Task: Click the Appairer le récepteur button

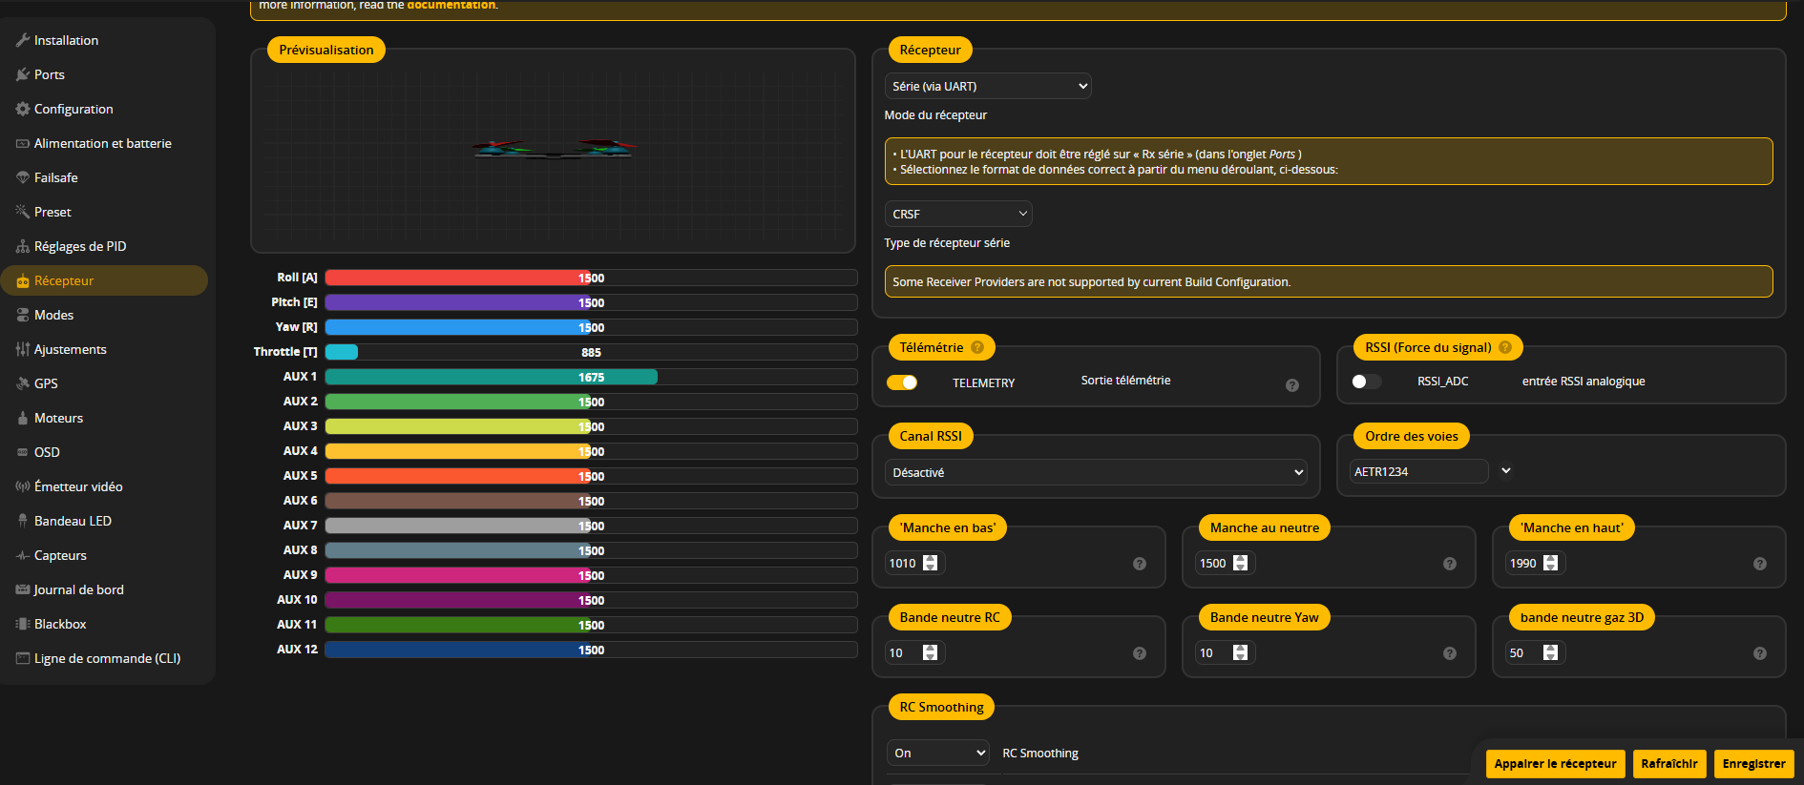Action: pos(1555,763)
